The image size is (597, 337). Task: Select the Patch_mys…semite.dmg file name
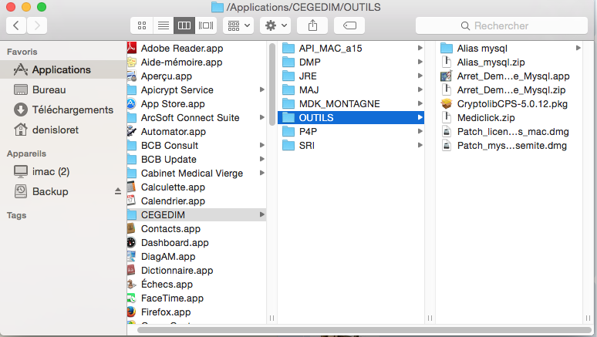pos(512,146)
